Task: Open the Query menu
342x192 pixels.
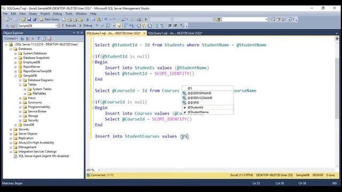Action: pyautogui.click(x=33, y=13)
